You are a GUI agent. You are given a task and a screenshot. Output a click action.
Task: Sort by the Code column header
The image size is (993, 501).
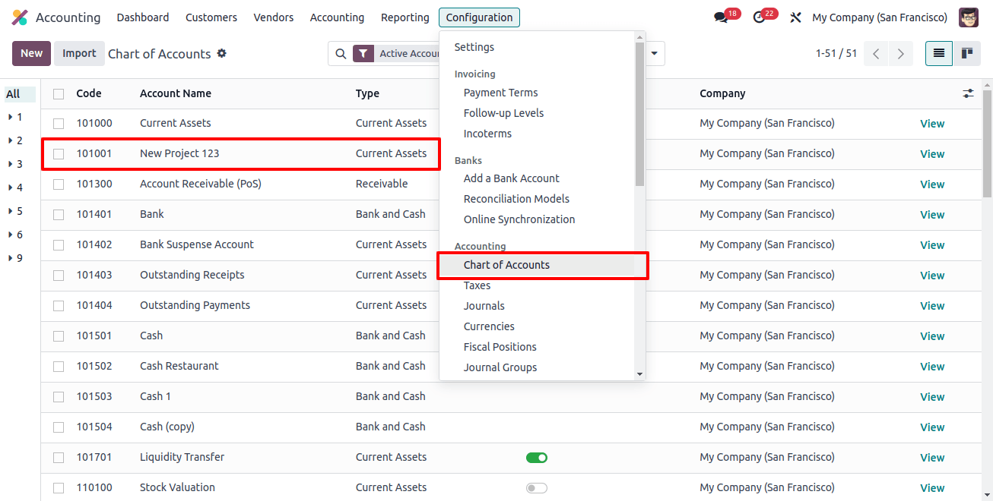pyautogui.click(x=89, y=93)
